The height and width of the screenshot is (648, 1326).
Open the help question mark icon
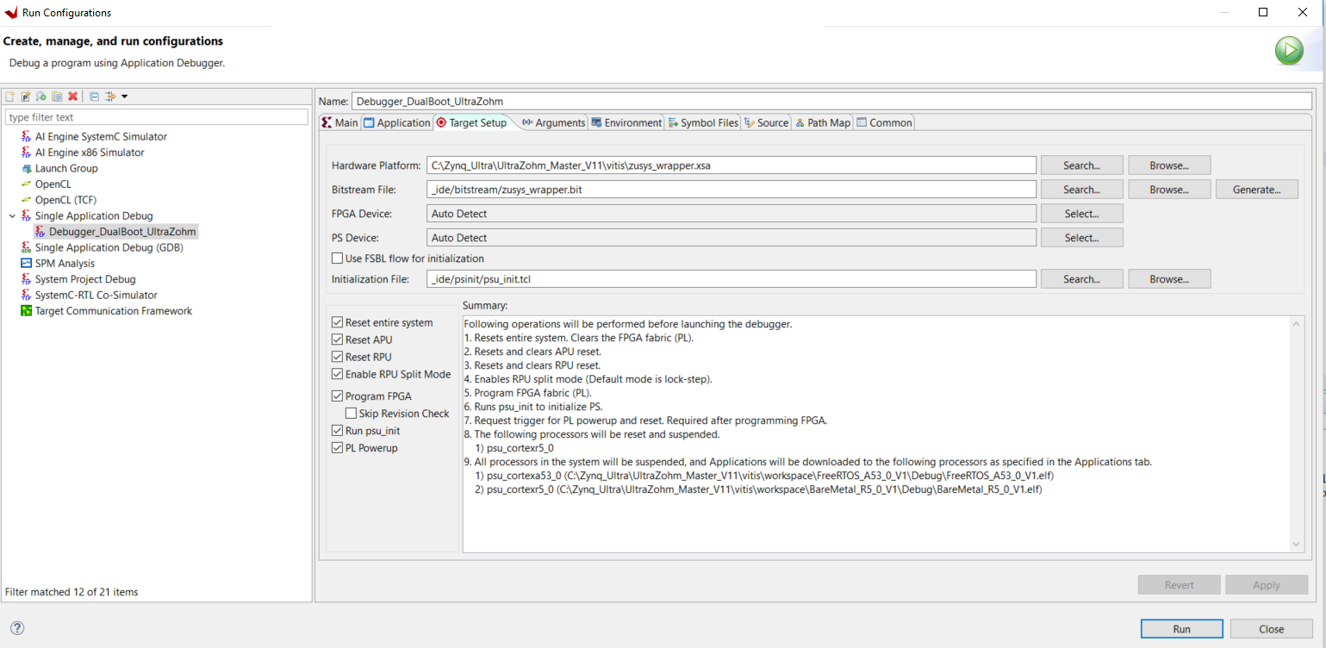[16, 628]
